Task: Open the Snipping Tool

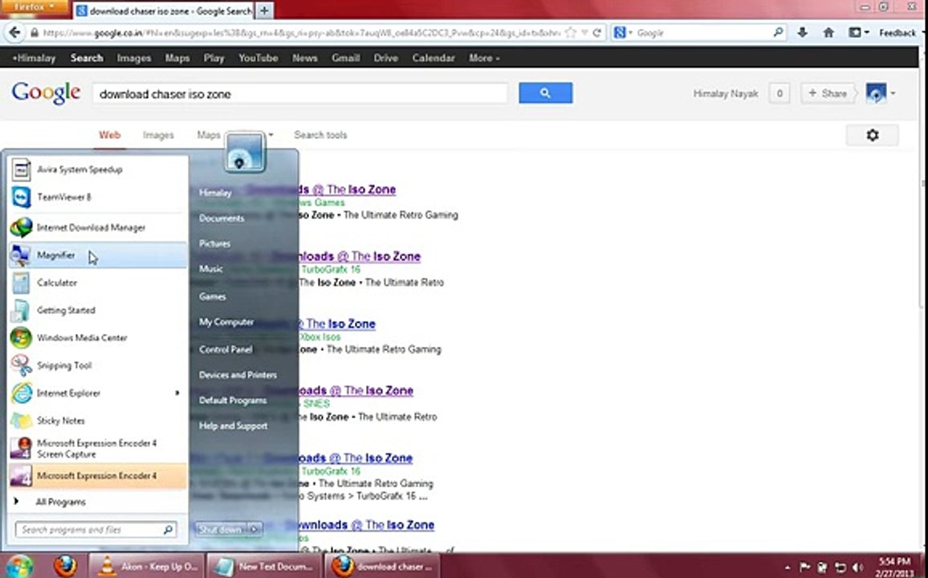Action: pos(98,365)
